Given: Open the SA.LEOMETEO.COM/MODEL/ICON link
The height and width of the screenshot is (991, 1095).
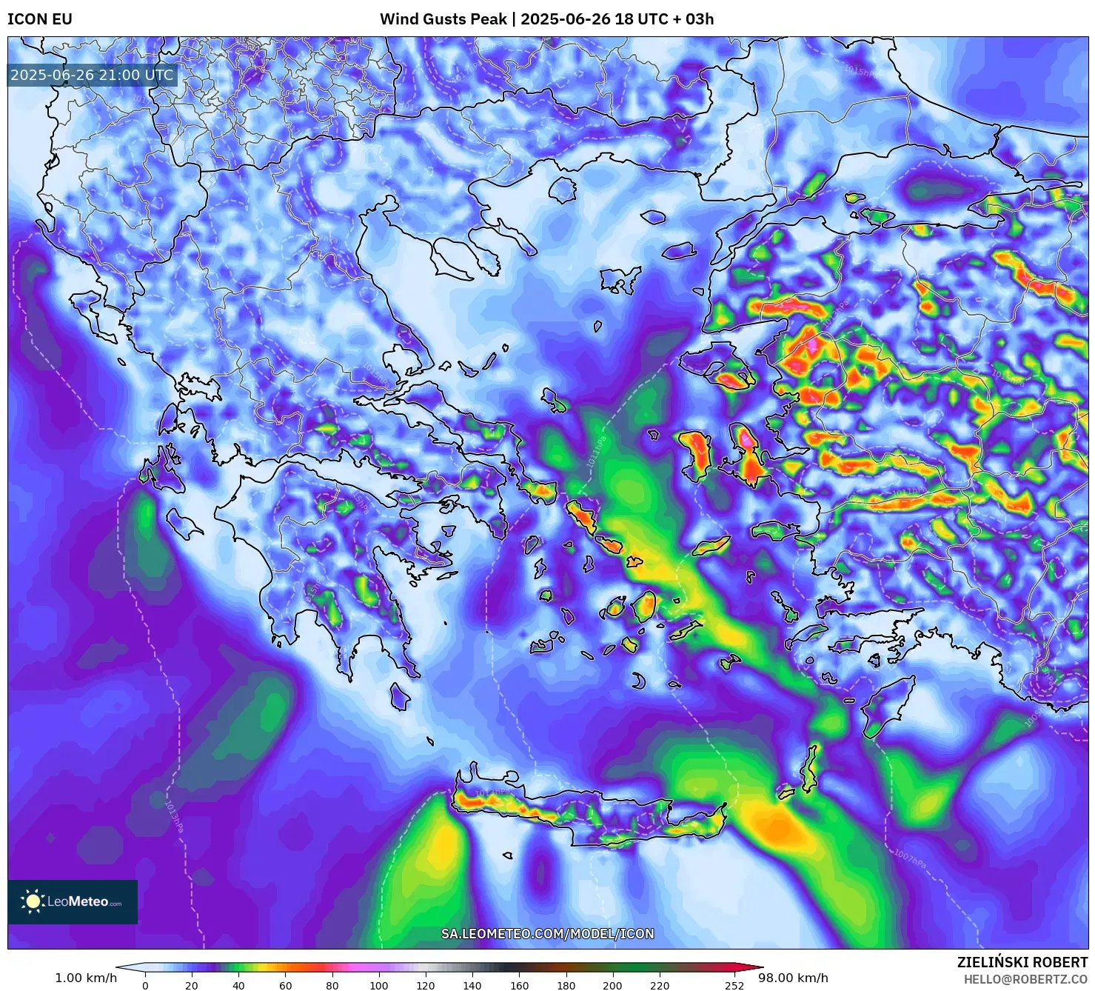Looking at the screenshot, I should click(548, 934).
